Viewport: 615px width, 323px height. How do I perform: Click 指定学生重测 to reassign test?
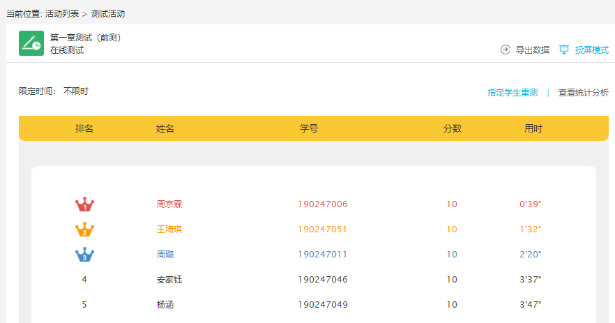pyautogui.click(x=512, y=92)
